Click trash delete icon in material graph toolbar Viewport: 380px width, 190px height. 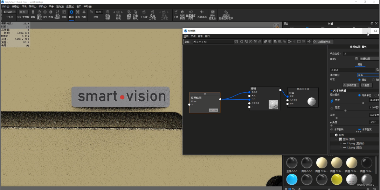click(x=270, y=42)
